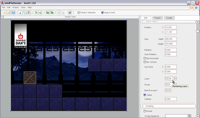Click the Position X field
200x118 pixels.
(x=171, y=27)
